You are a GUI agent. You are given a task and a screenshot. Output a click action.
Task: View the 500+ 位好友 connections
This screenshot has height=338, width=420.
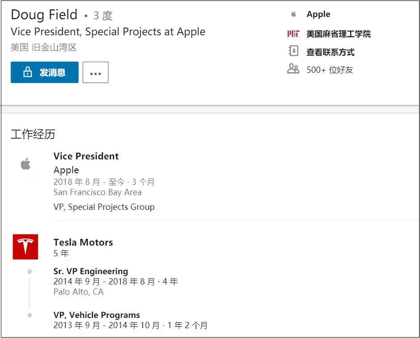[x=329, y=70]
